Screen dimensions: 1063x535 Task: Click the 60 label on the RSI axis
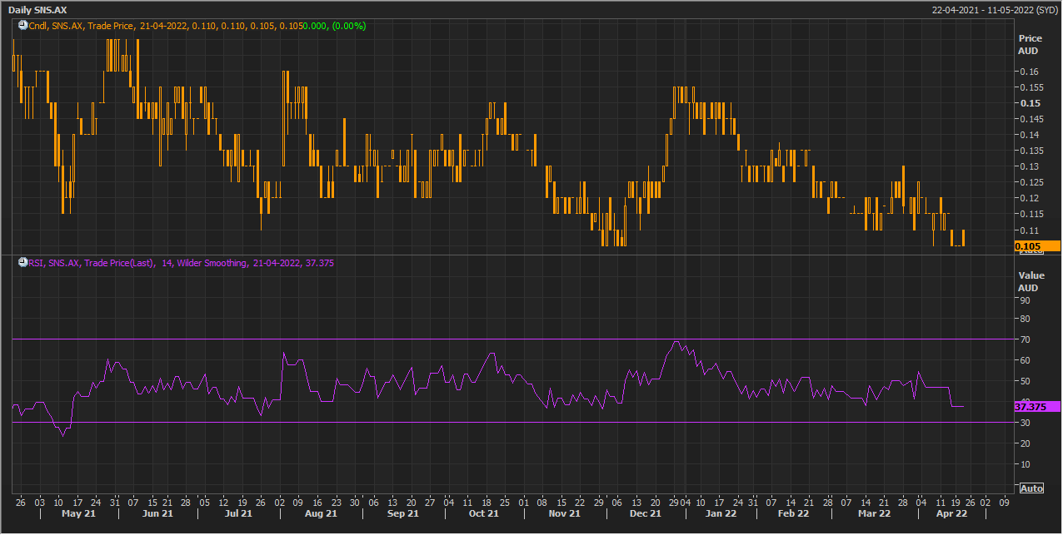[1025, 360]
